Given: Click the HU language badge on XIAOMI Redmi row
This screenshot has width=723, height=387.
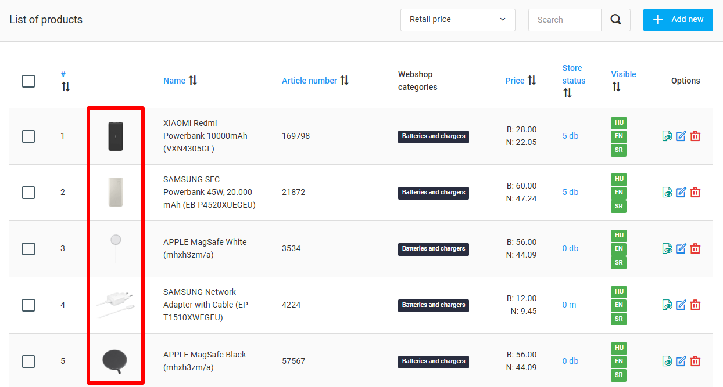Looking at the screenshot, I should [618, 123].
